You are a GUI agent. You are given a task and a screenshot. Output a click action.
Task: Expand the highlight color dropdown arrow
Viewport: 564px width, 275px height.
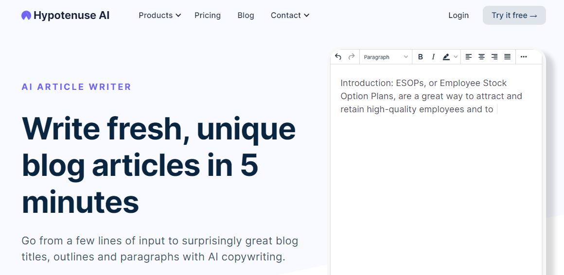(456, 57)
